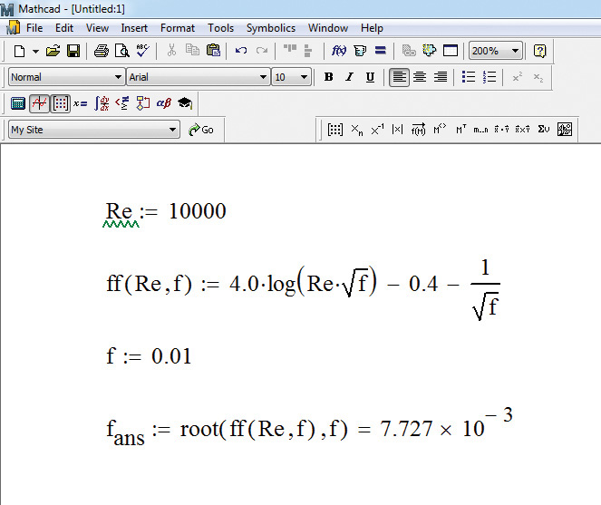601x505 pixels.
Task: Expand the 200% zoom dropdown
Action: [x=516, y=51]
